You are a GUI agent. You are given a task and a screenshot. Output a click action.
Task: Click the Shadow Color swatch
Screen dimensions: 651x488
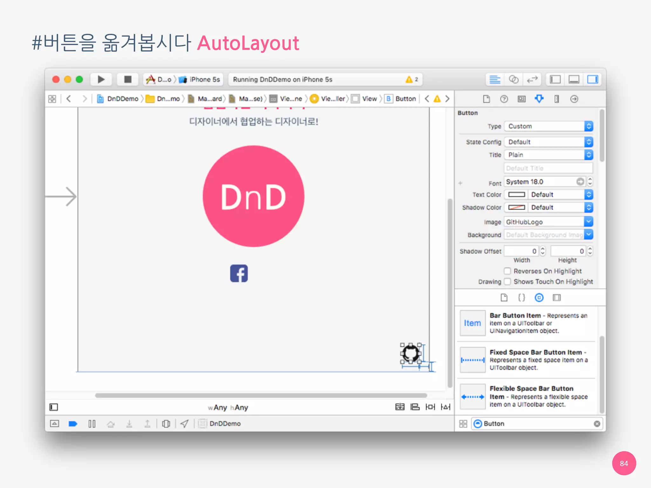pos(517,207)
